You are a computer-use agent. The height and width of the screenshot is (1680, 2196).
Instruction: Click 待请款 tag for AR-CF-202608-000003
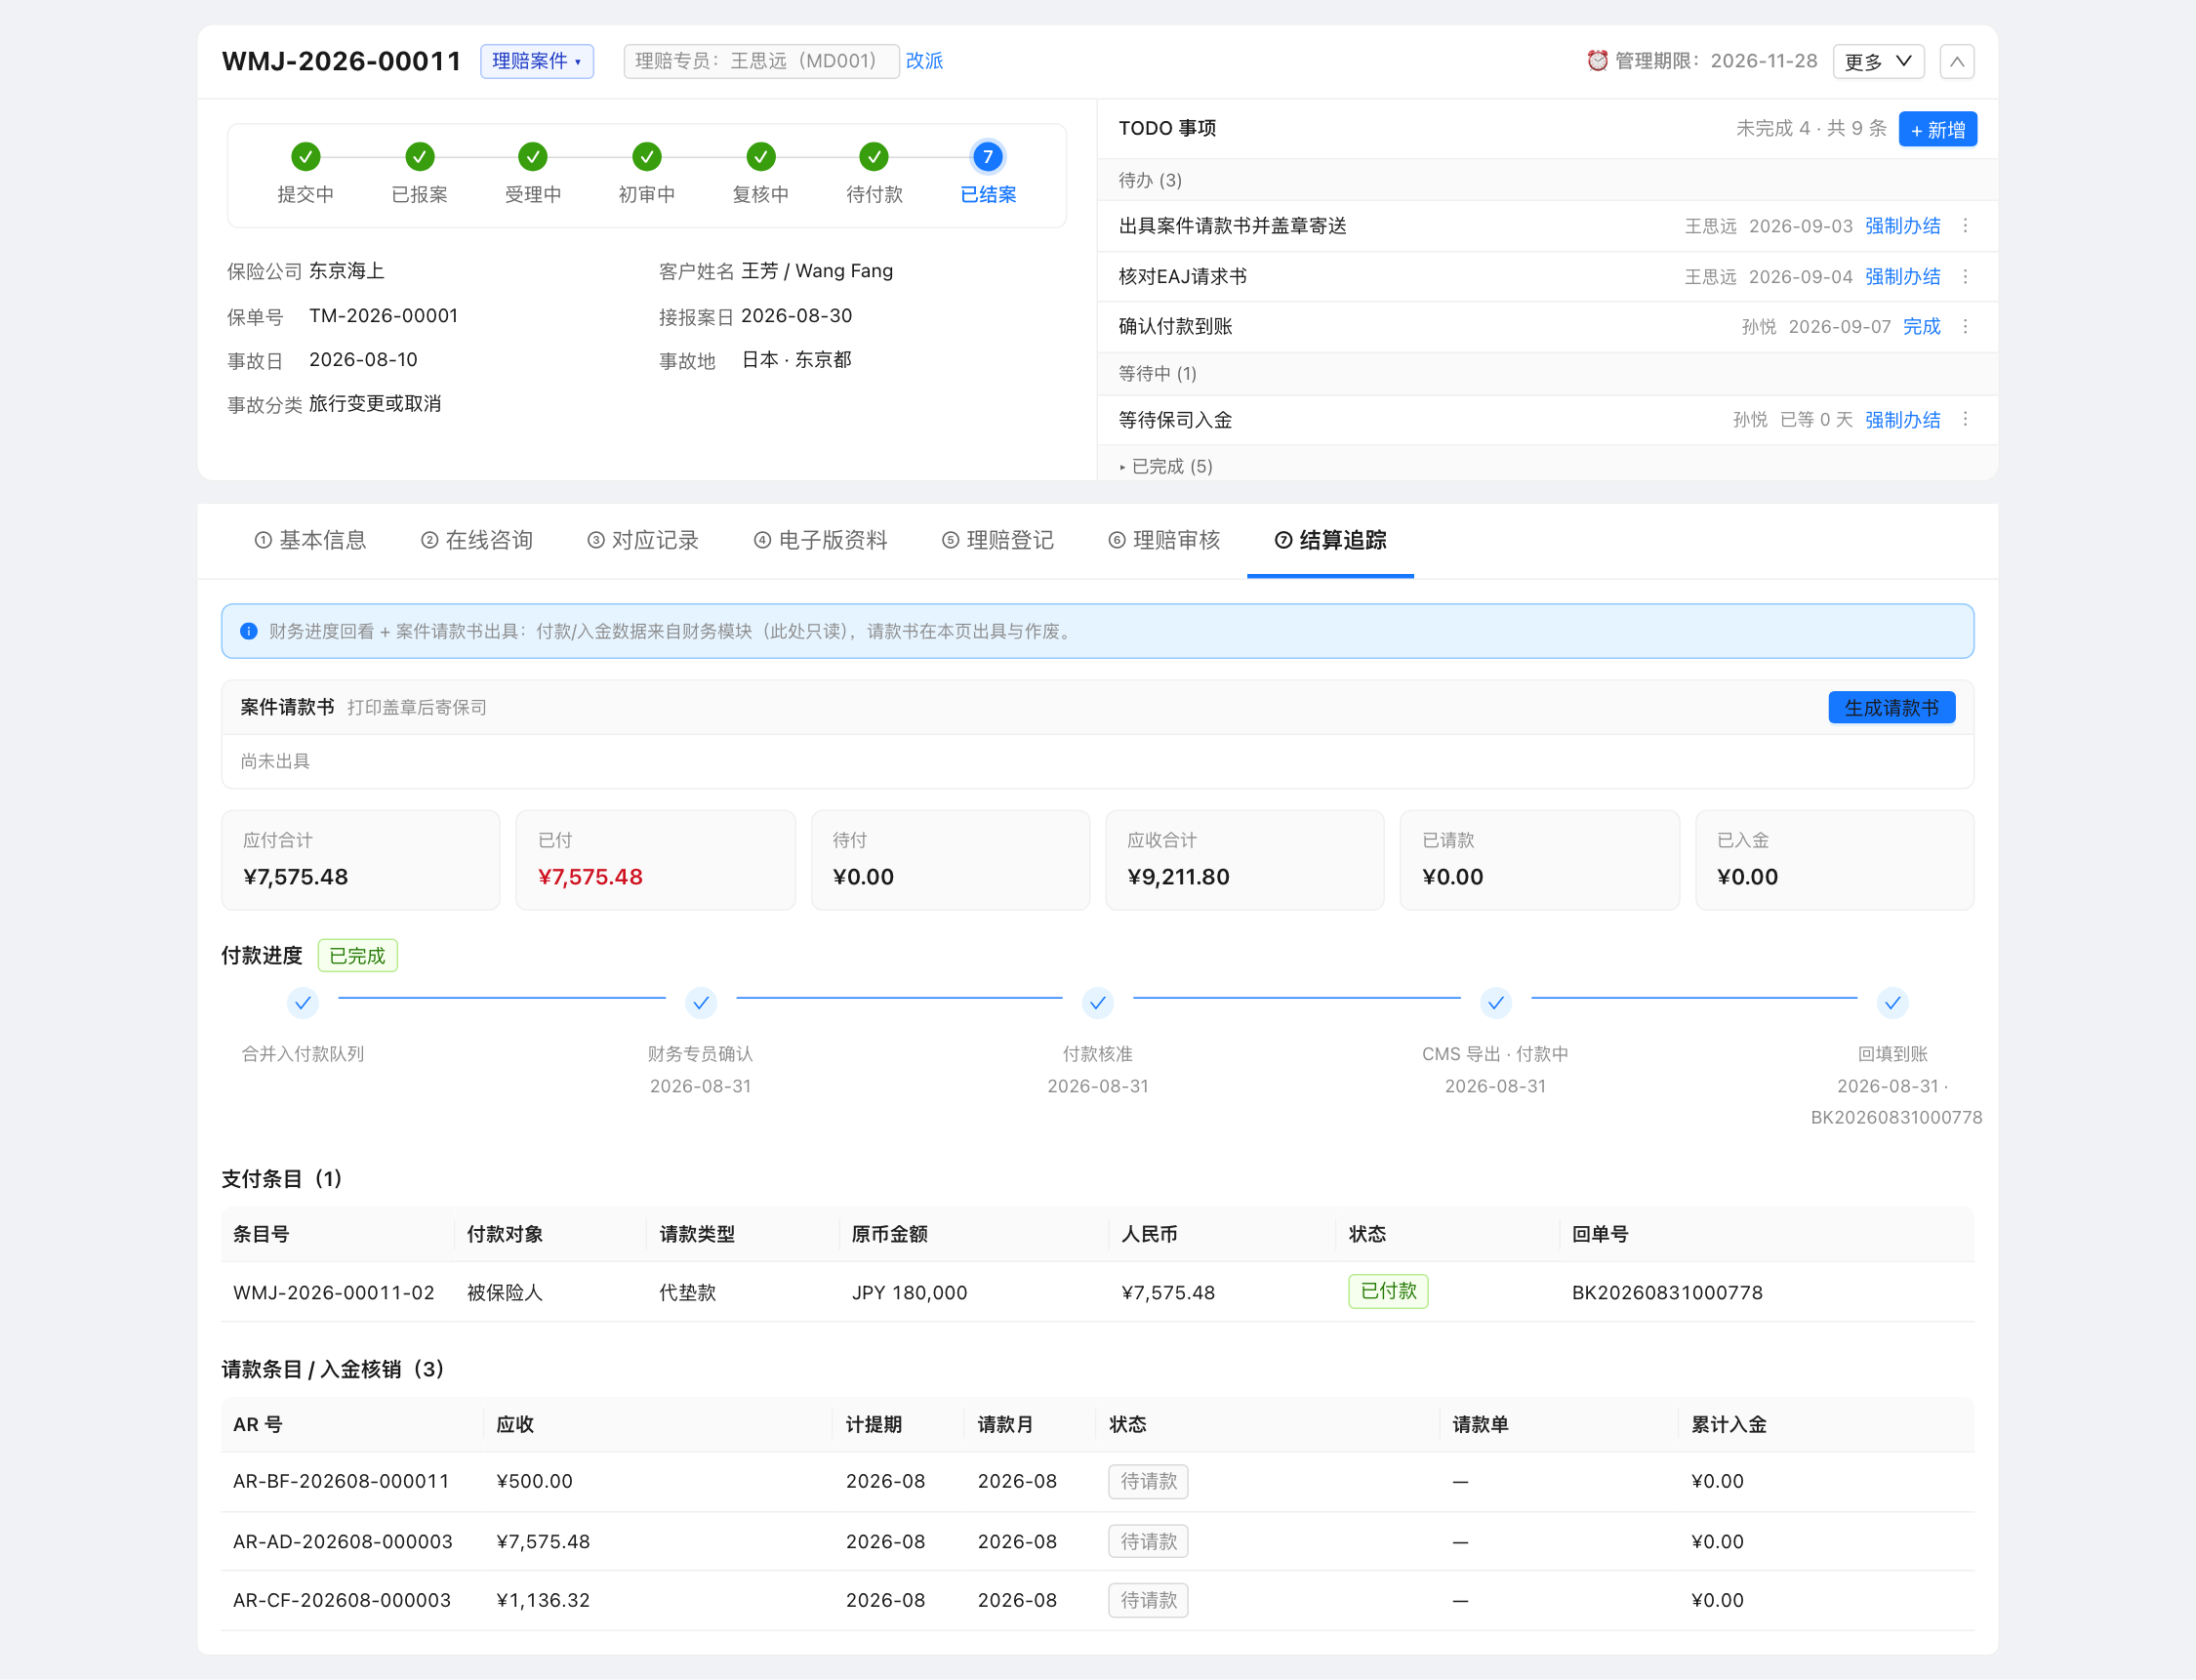point(1149,1601)
